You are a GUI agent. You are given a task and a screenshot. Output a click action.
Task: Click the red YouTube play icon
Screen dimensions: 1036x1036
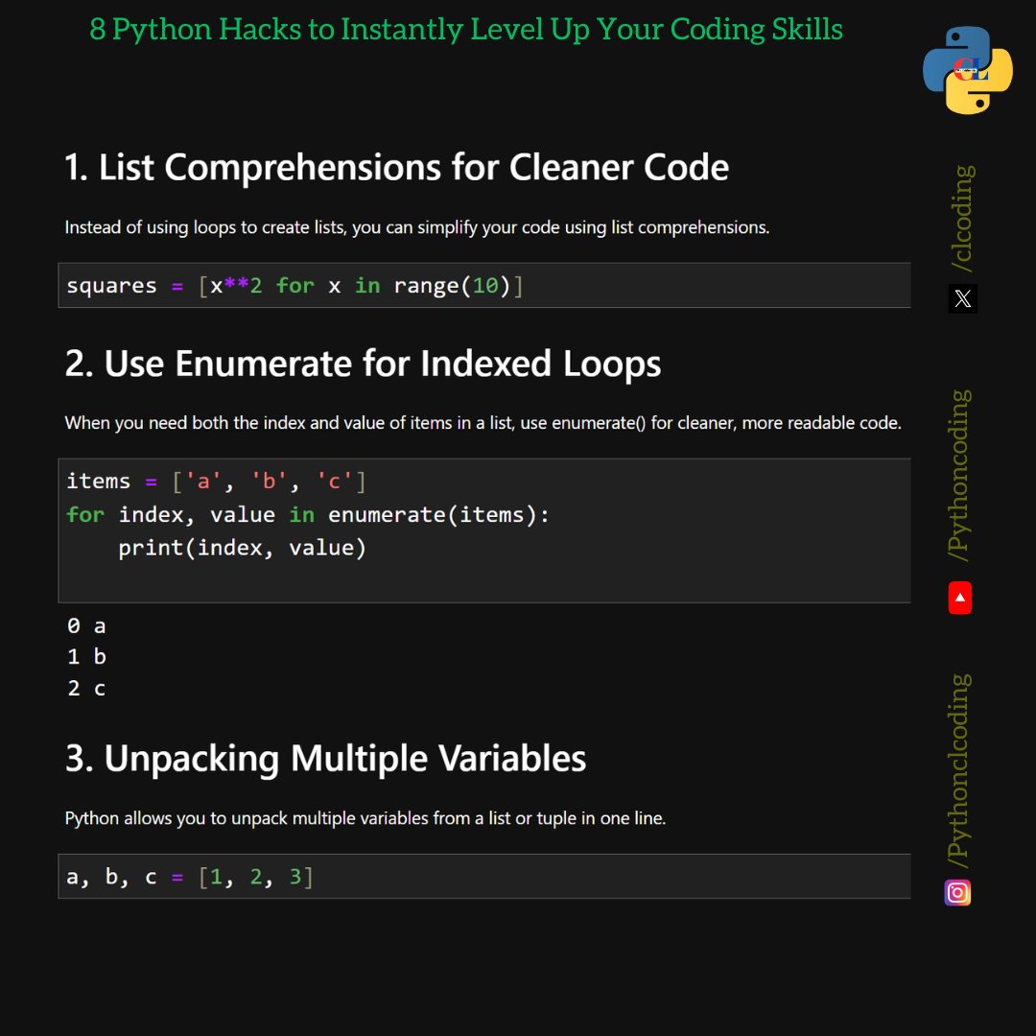[959, 597]
